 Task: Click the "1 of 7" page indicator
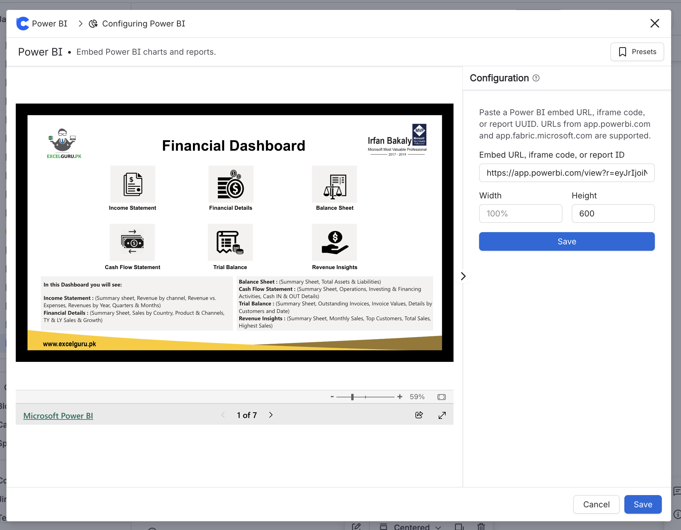[247, 415]
